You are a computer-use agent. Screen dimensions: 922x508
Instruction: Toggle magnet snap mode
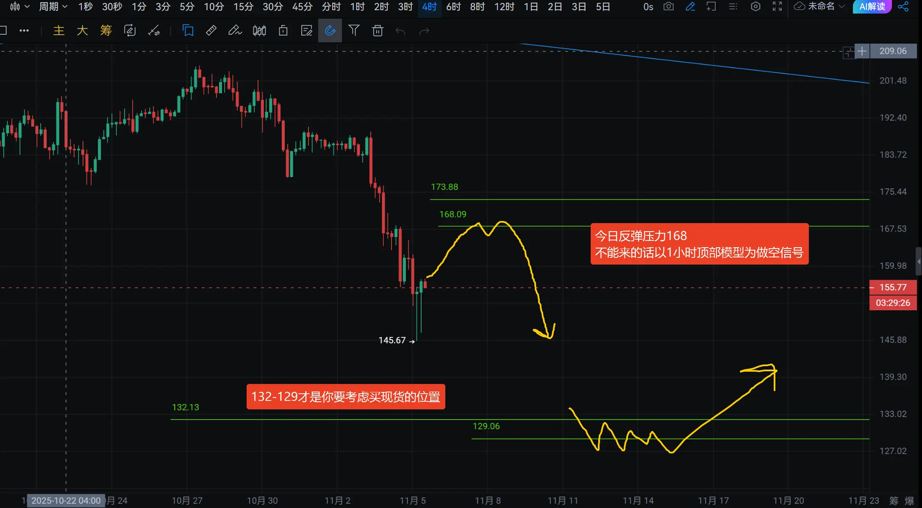click(330, 30)
